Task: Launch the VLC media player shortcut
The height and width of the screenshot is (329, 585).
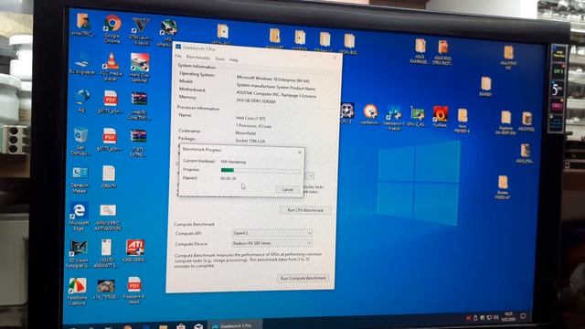Action: pos(111,67)
